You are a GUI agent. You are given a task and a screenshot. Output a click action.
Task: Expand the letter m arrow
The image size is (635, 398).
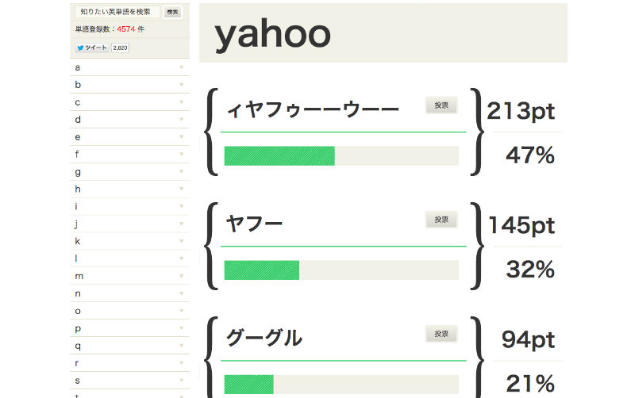pyautogui.click(x=182, y=276)
